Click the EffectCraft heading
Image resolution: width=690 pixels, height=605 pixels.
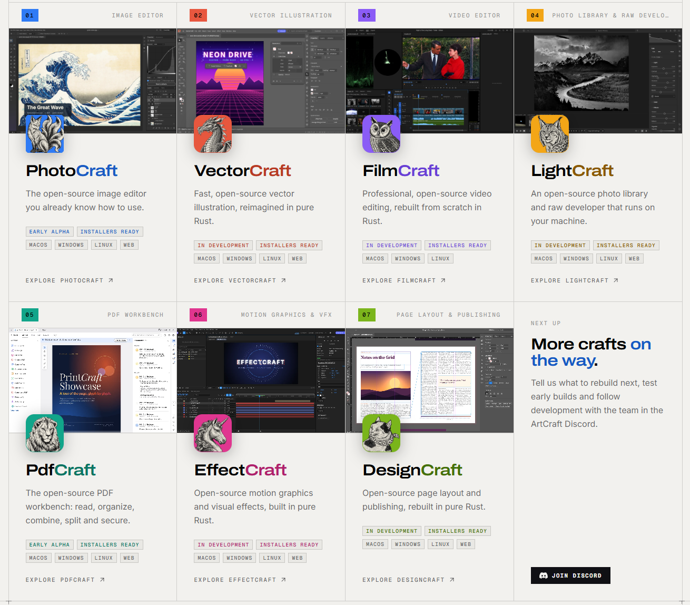[x=240, y=470]
